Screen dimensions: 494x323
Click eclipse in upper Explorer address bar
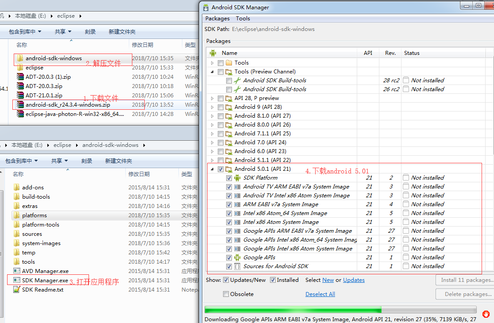(66, 16)
